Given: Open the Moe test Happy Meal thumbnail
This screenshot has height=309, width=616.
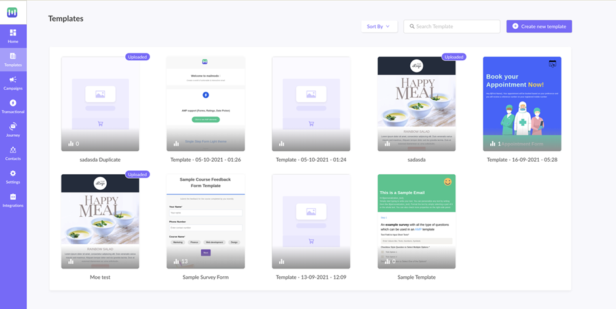Looking at the screenshot, I should pyautogui.click(x=100, y=221).
